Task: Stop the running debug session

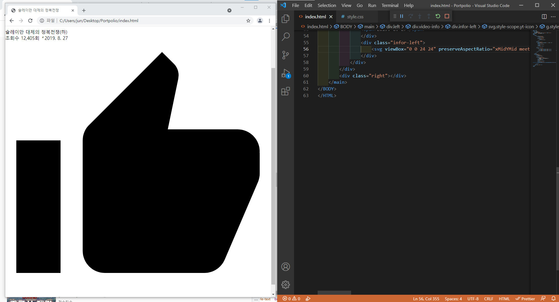Action: pyautogui.click(x=447, y=16)
